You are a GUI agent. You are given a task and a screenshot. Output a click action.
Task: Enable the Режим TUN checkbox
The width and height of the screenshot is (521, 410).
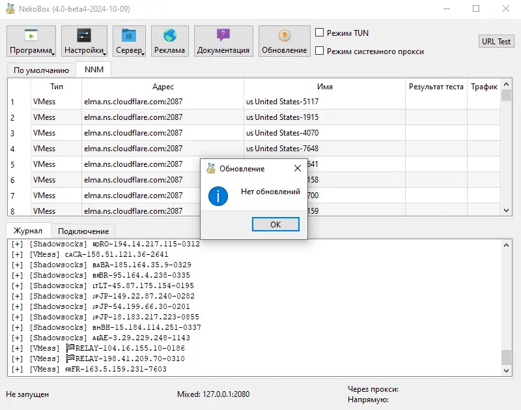(x=319, y=33)
